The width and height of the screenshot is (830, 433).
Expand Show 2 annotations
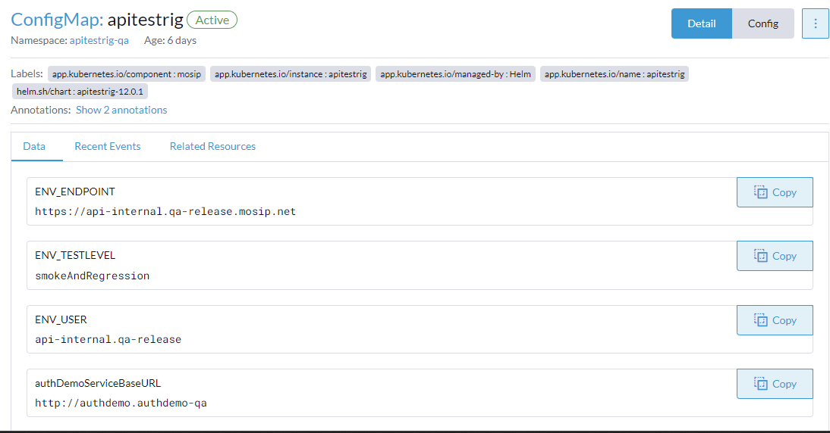coord(121,110)
